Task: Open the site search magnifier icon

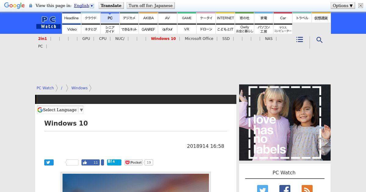Action: point(319,40)
